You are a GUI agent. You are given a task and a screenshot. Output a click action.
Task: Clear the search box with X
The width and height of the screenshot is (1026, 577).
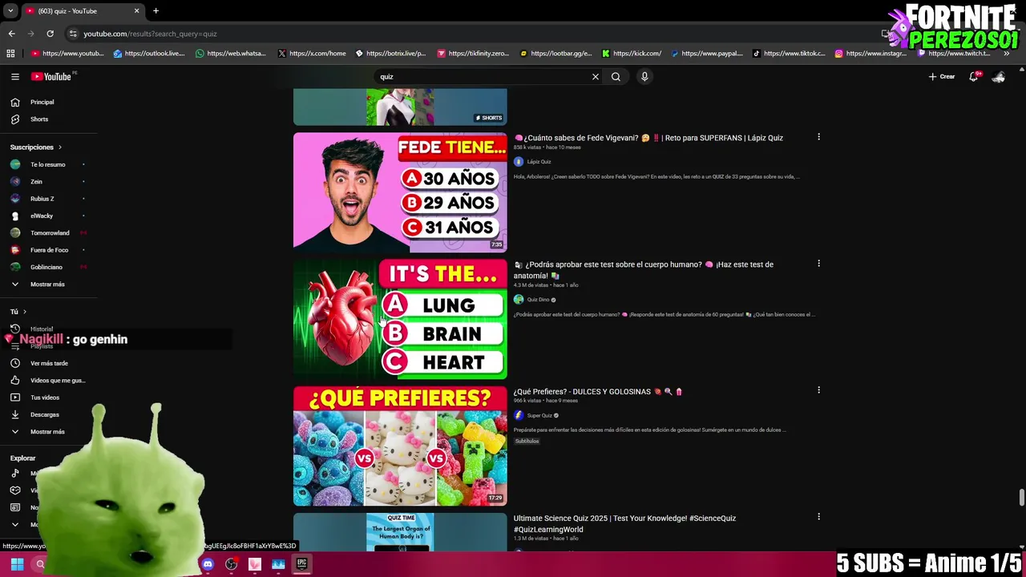[595, 77]
